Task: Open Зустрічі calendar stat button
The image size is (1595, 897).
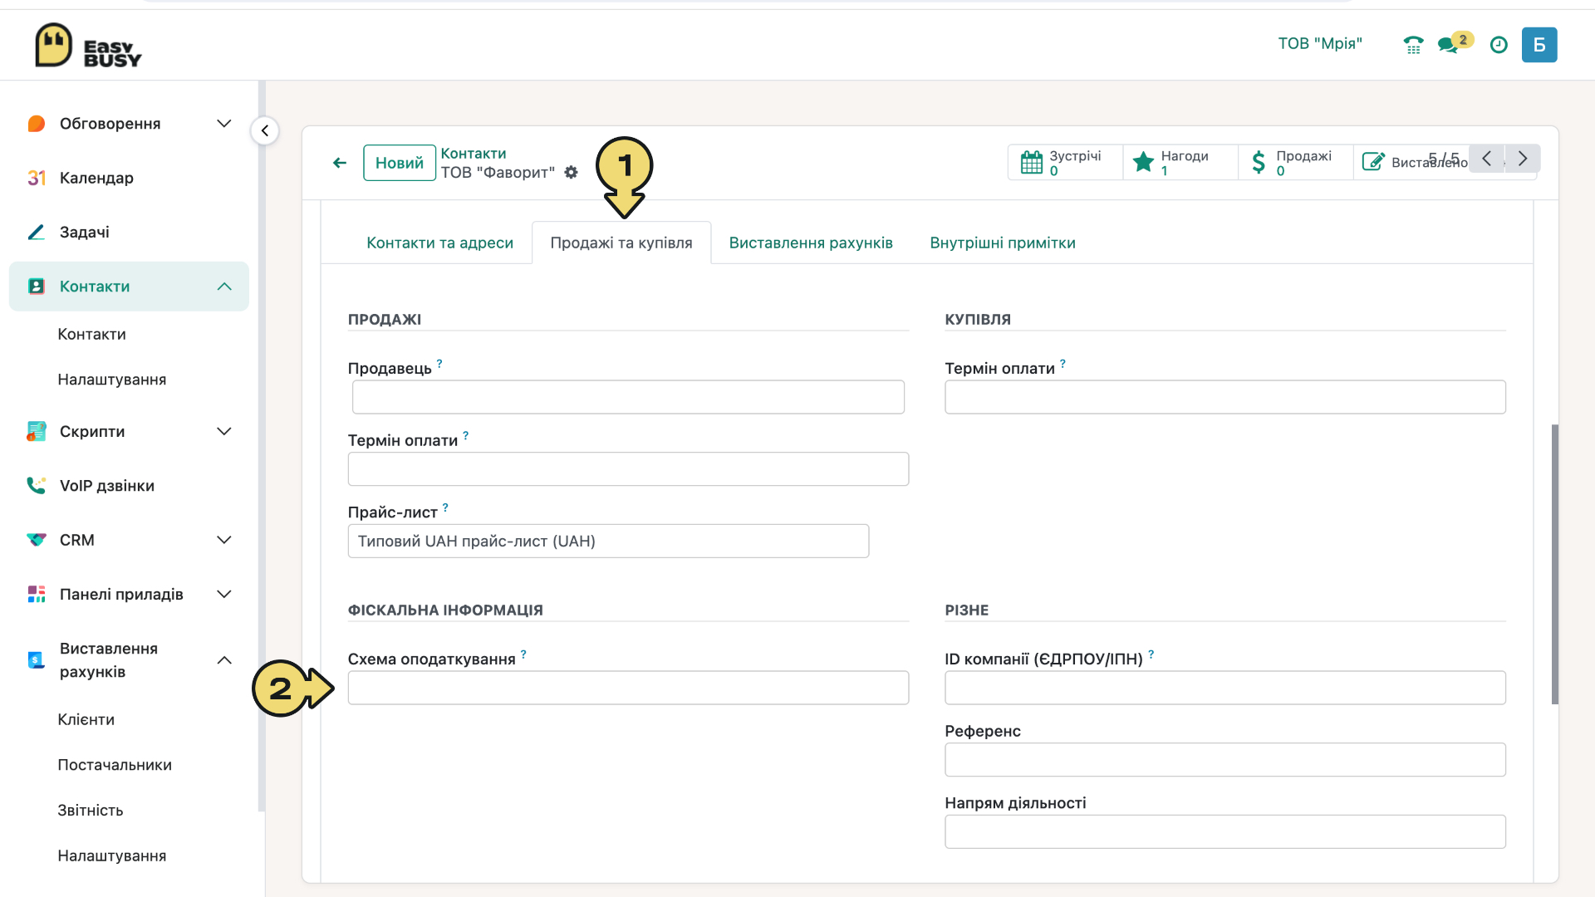Action: (1065, 162)
